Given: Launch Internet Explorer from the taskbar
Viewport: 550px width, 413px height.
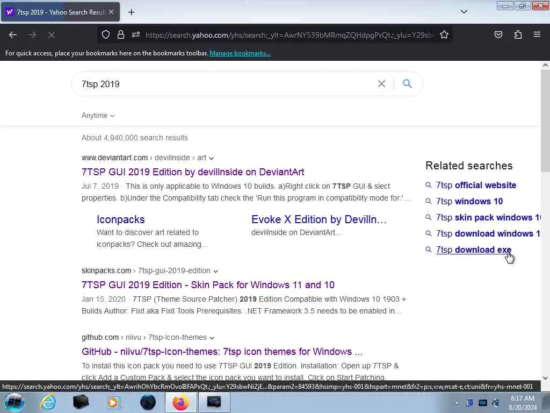Looking at the screenshot, I should (x=48, y=402).
